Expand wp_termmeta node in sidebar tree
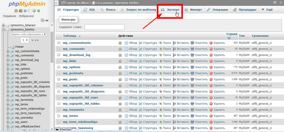This screenshot has width=284, height=132. coord(8,100)
